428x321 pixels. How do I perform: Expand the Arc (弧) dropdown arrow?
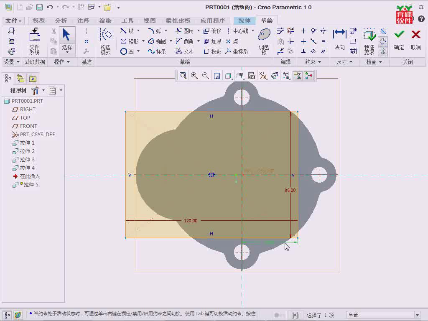166,31
